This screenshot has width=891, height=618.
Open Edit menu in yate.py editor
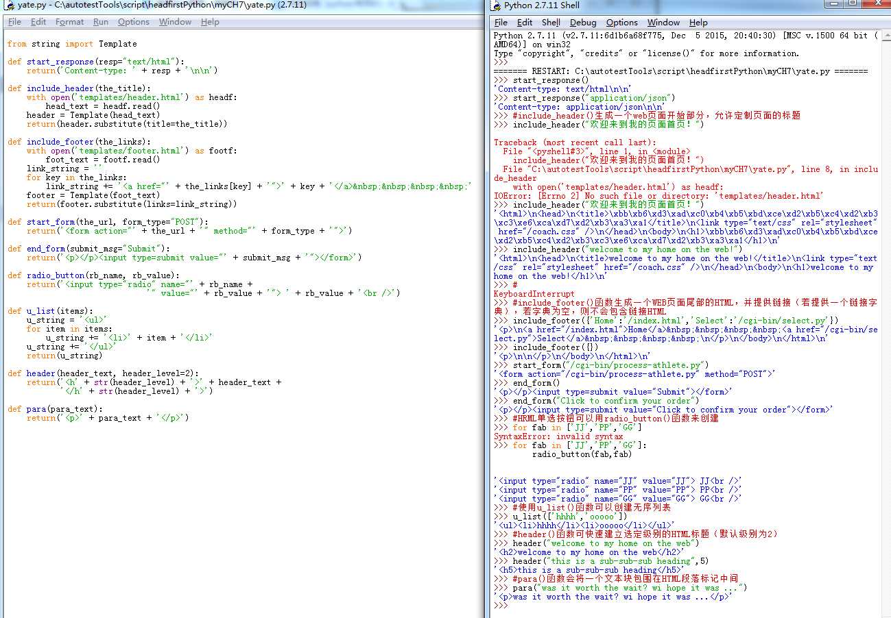point(38,22)
